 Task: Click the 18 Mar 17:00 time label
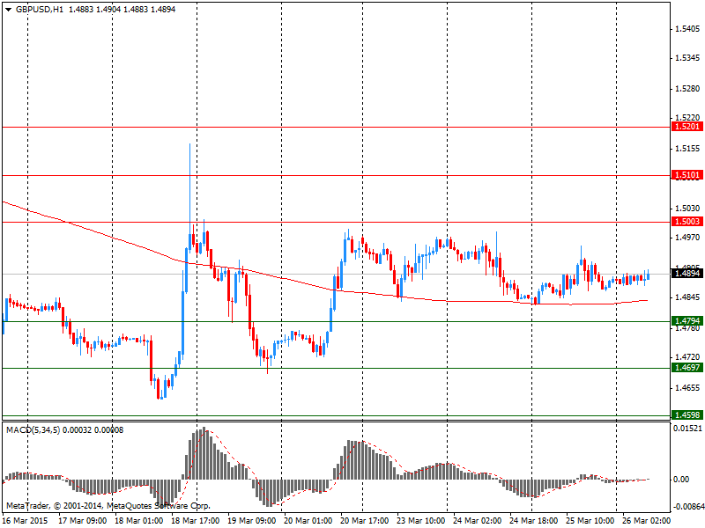click(195, 521)
